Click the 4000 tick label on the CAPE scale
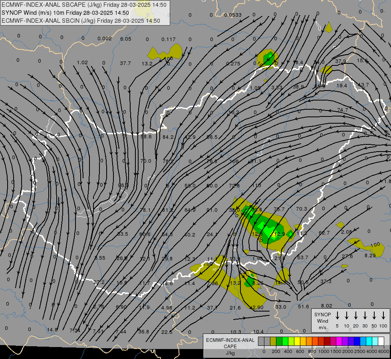391x359 pixels. click(x=372, y=351)
